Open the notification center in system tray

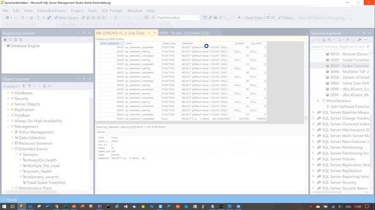pos(367,206)
